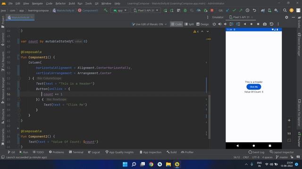The height and width of the screenshot is (169, 302).
Task: Switch editor to Design view
Action: (202, 24)
